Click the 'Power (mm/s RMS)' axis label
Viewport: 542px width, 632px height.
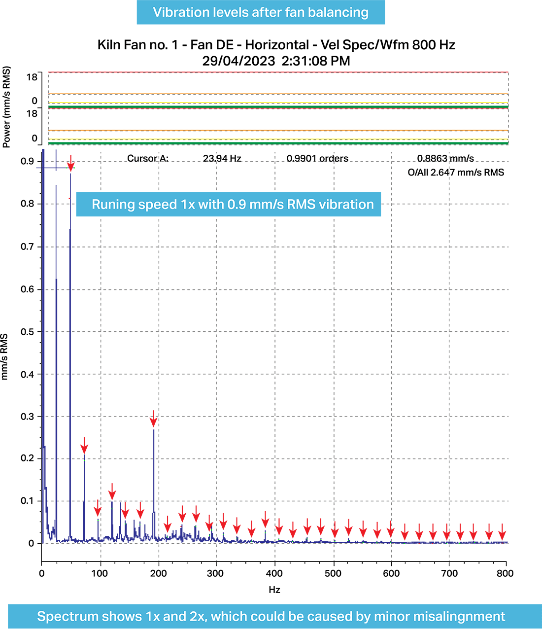pos(6,107)
